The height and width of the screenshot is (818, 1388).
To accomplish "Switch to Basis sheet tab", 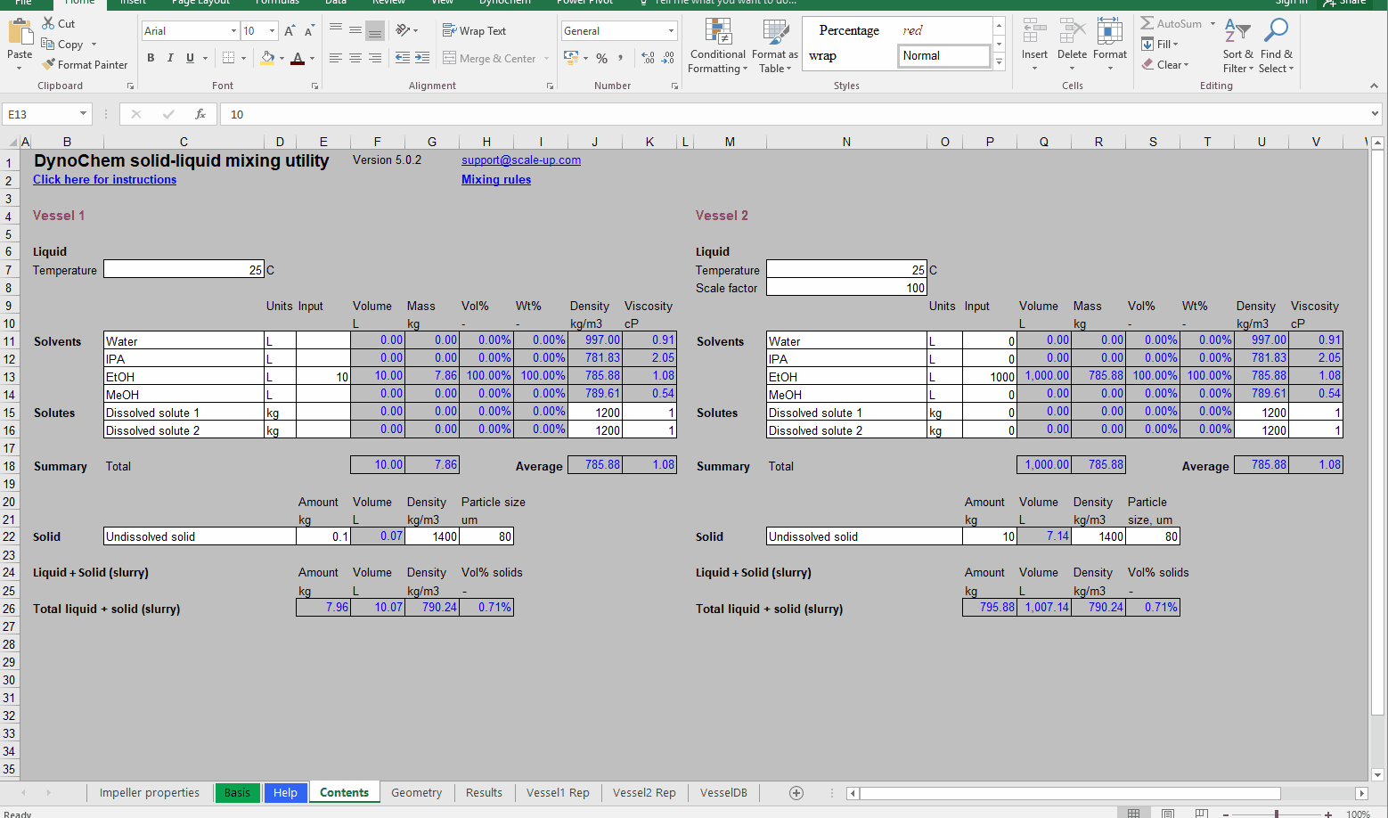I will (x=237, y=792).
